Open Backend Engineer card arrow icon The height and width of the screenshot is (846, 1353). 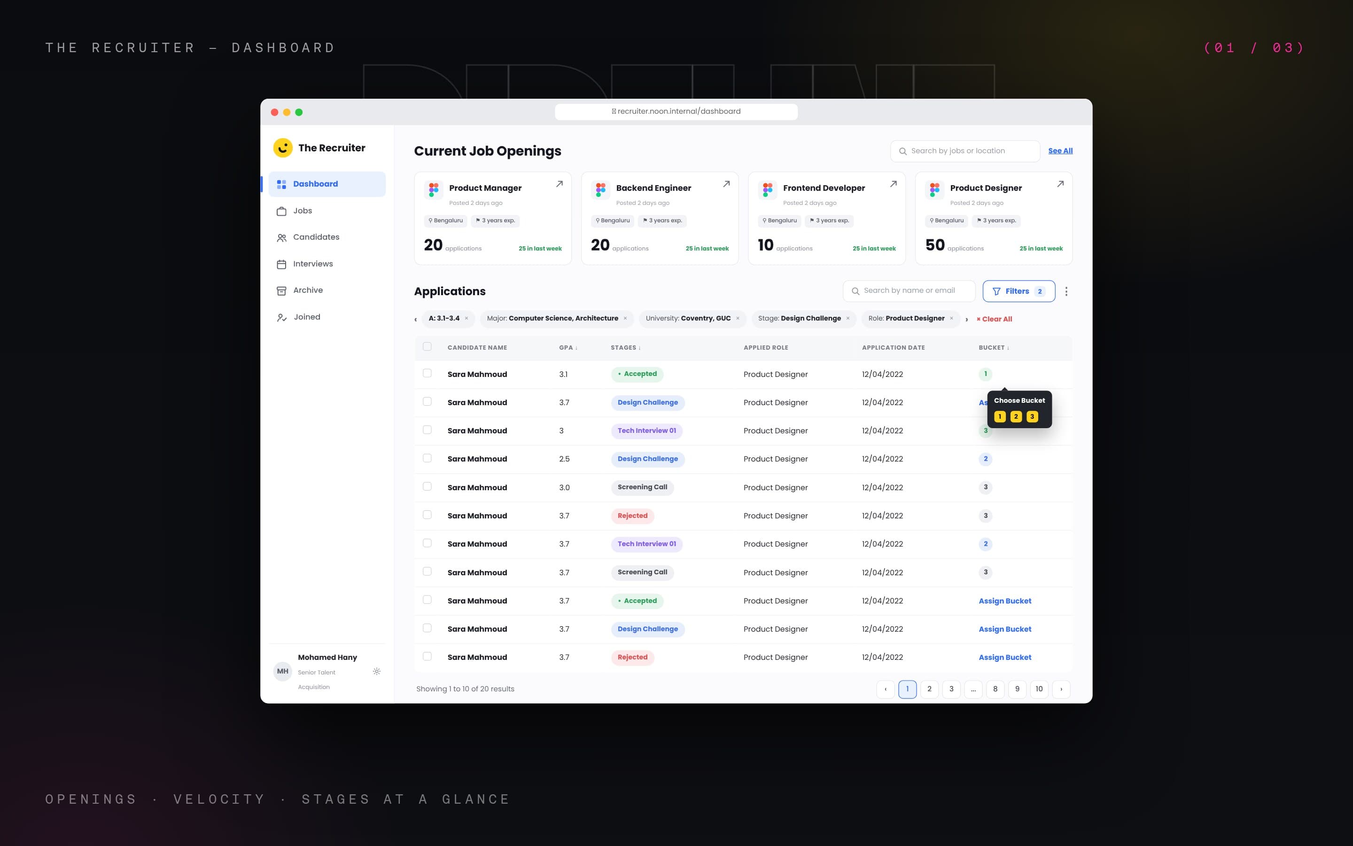726,184
